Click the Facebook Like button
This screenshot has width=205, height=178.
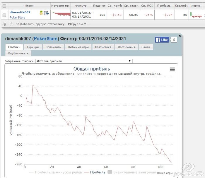[162, 40]
